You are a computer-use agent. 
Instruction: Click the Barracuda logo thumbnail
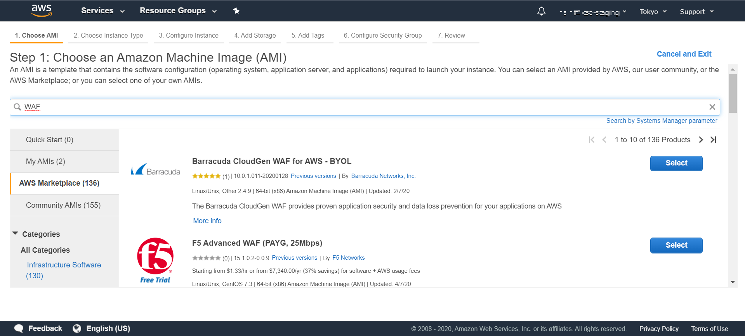pyautogui.click(x=155, y=170)
